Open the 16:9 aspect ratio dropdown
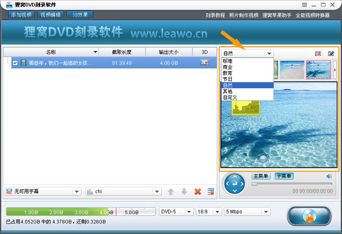The image size is (342, 234). 209,211
